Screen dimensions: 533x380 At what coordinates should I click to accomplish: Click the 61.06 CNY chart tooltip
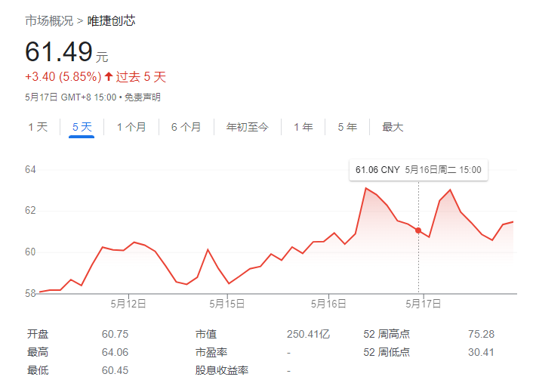[418, 170]
